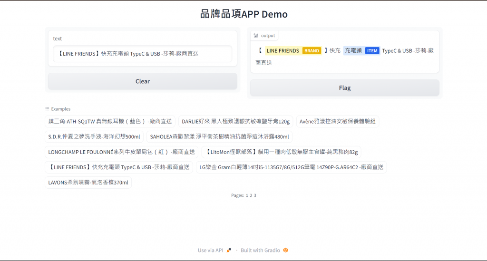487x261 pixels.
Task: Click the 'Examples' heading text
Action: pos(61,109)
